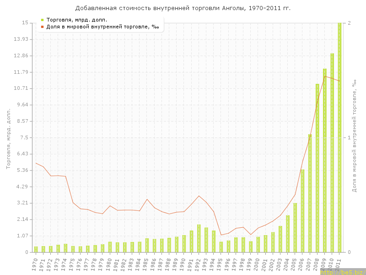Click the orange line peak at 2009
Viewport: 366px width, 275px height.
[x=325, y=76]
